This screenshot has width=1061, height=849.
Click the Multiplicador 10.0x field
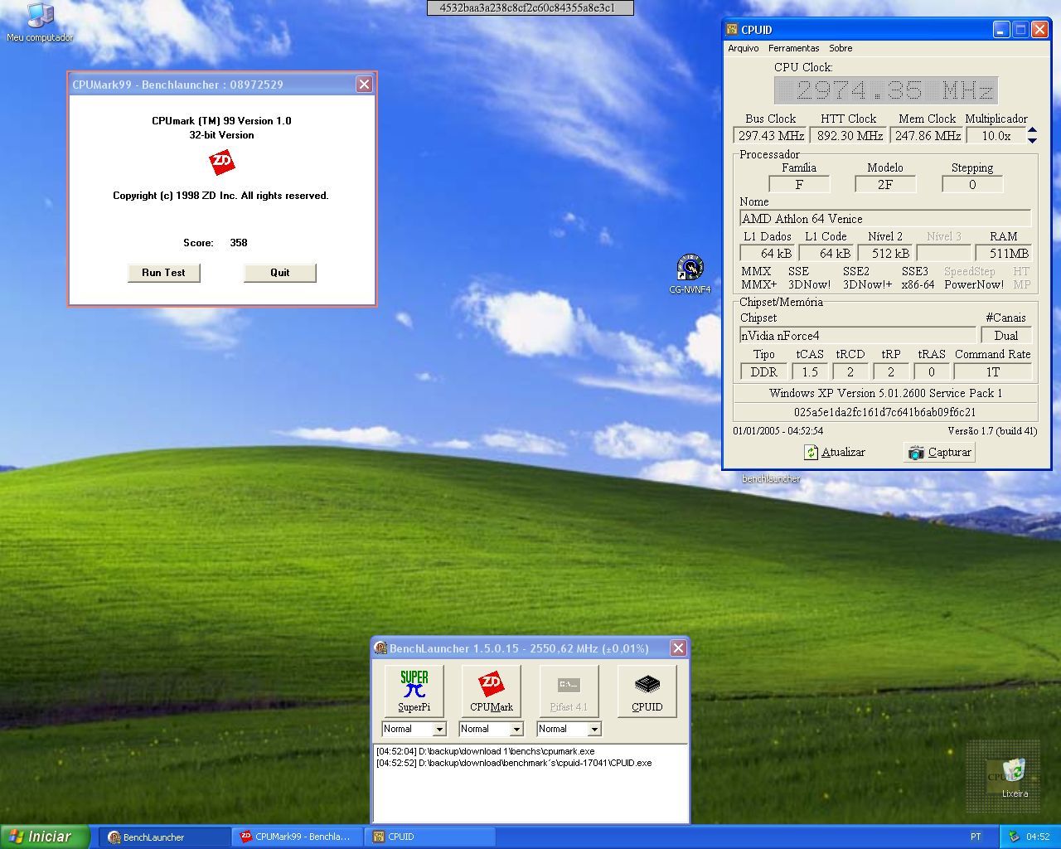click(x=996, y=136)
